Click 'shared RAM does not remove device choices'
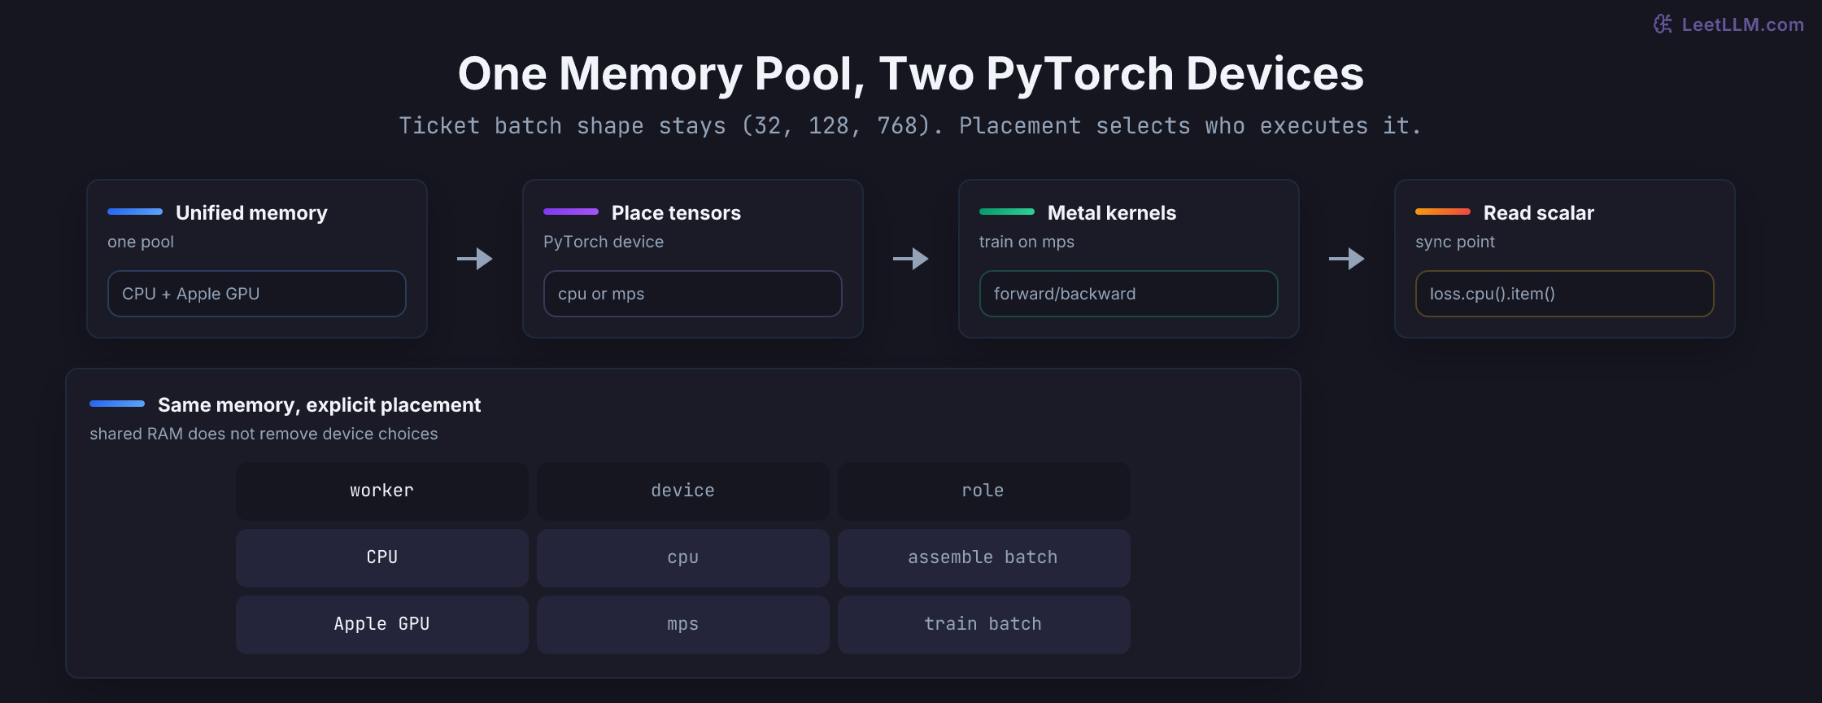 264,434
